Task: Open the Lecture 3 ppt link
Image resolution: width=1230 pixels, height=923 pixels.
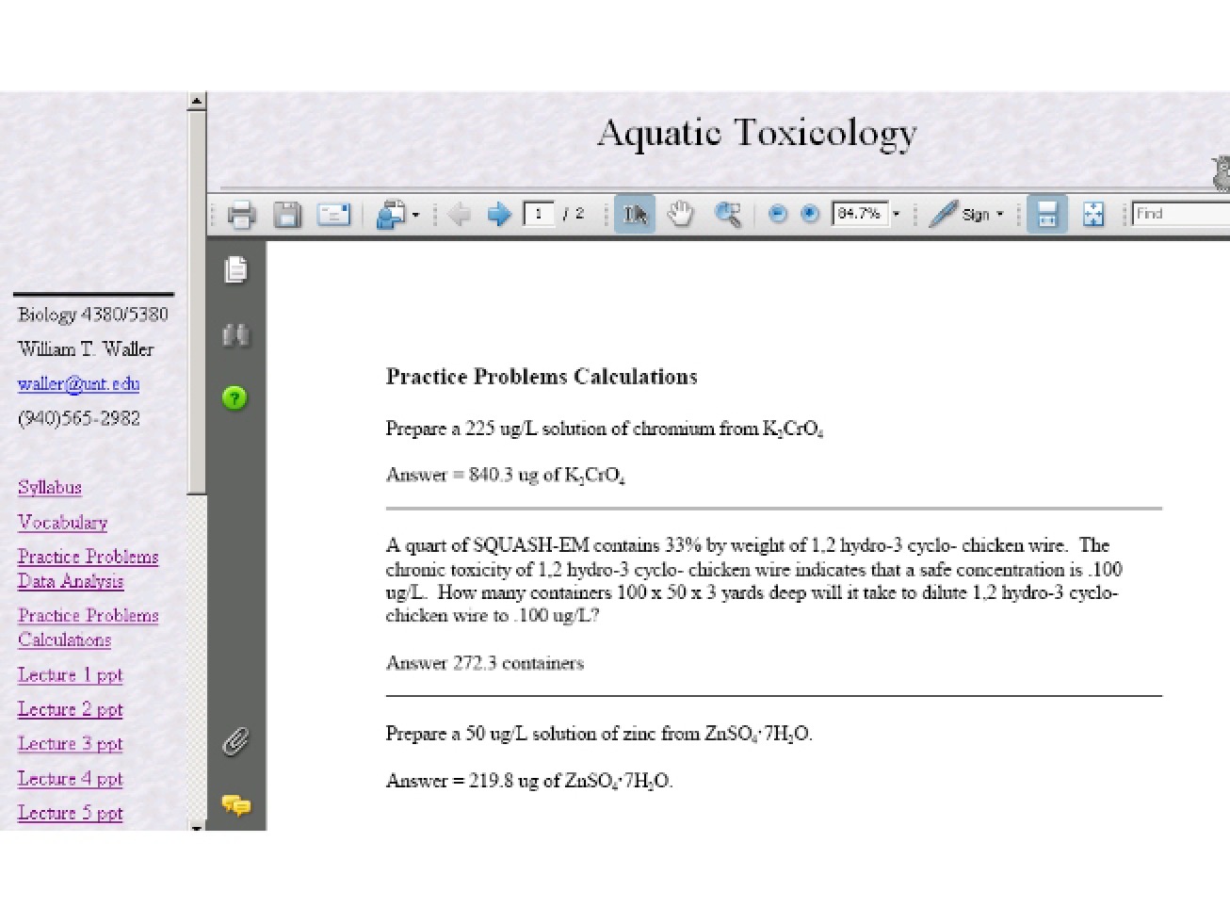Action: (x=71, y=744)
